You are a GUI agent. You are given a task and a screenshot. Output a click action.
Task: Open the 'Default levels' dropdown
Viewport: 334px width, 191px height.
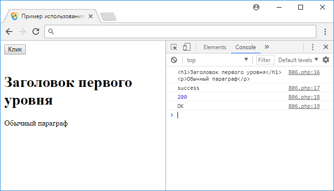click(x=298, y=60)
